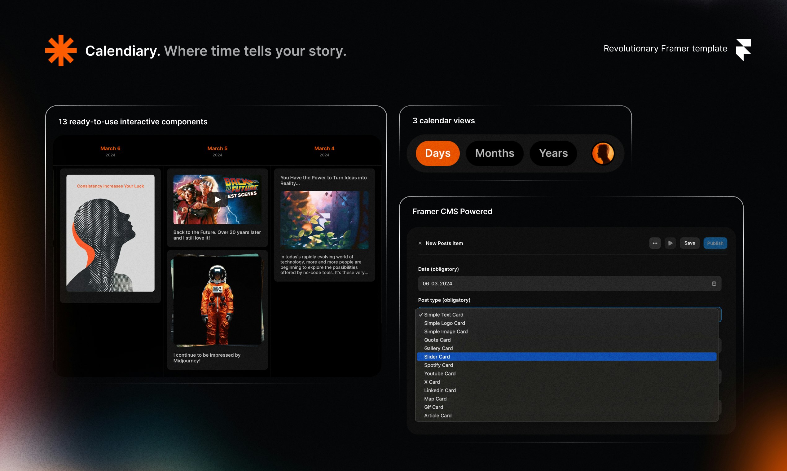The width and height of the screenshot is (787, 471).
Task: Select Simple Logo Card option
Action: click(x=566, y=323)
